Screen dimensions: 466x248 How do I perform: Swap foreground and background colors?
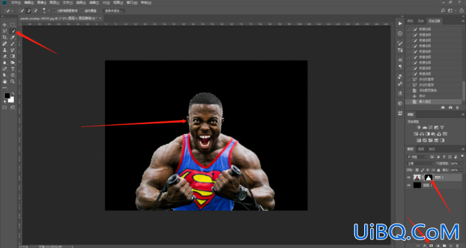pyautogui.click(x=13, y=94)
